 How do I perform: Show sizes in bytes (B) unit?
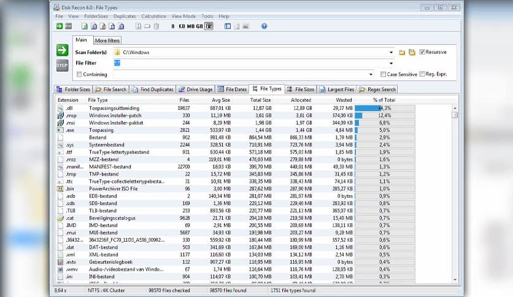[x=173, y=26]
